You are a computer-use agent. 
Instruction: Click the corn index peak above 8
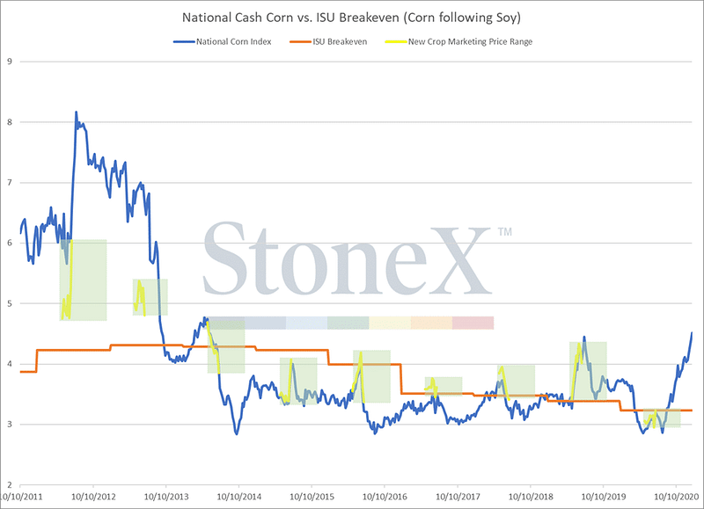click(76, 113)
